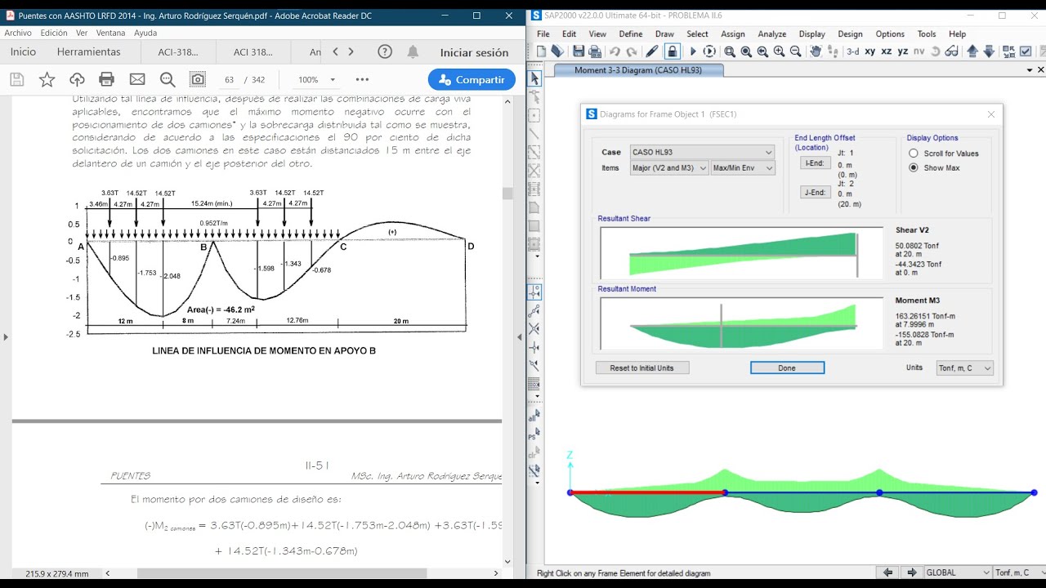1046x588 pixels.
Task: Click the Run Analysis play icon
Action: 693,51
